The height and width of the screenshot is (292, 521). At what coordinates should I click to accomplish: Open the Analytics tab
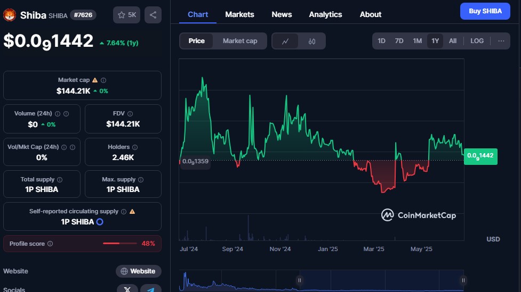[x=325, y=14]
